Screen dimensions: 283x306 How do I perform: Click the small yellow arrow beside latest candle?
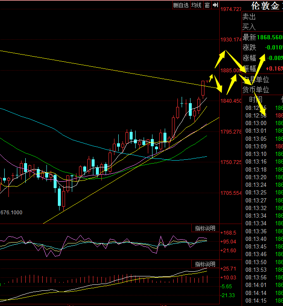(211, 77)
